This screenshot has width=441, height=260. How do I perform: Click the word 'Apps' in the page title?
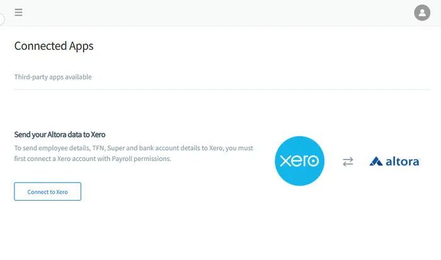coord(81,45)
